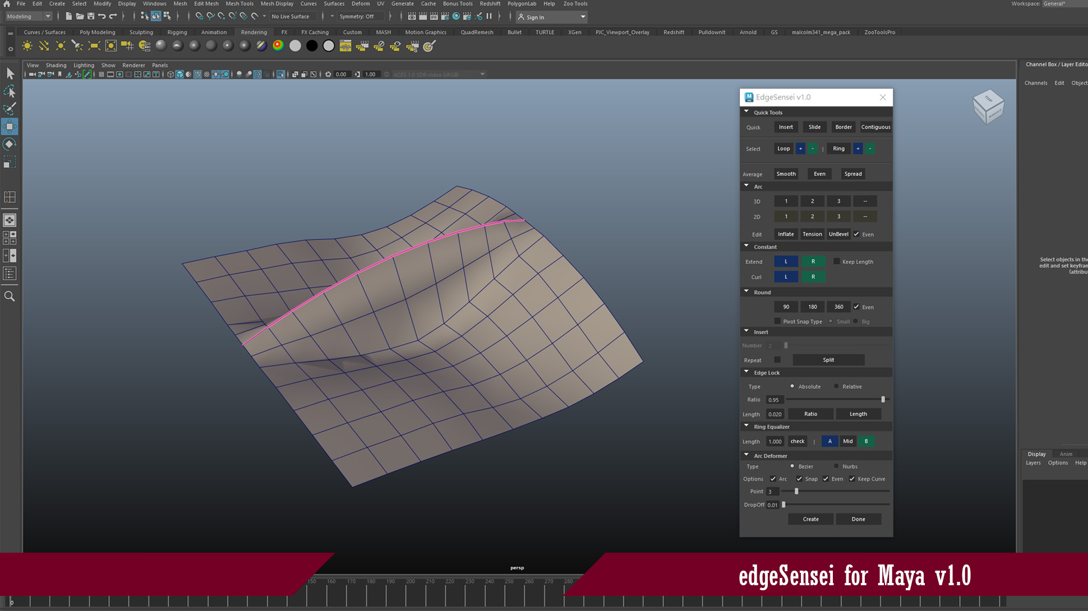Viewport: 1088px width, 611px height.
Task: Click the Split button under Insert
Action: coord(828,360)
